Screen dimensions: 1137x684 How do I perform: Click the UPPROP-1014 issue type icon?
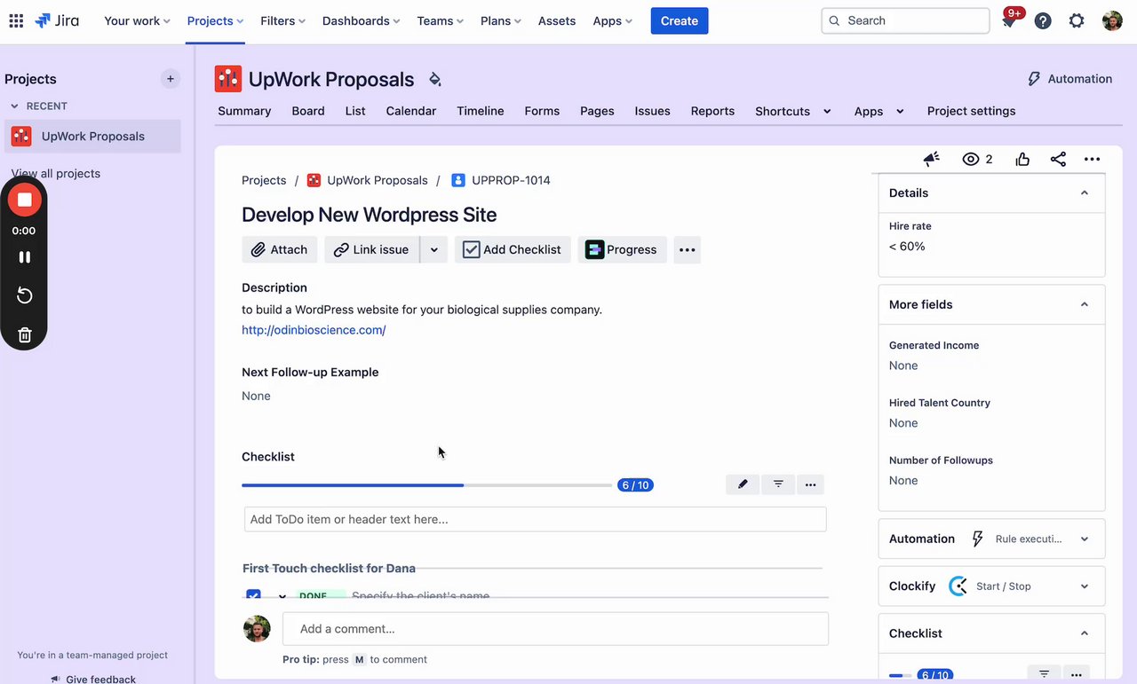(x=457, y=180)
